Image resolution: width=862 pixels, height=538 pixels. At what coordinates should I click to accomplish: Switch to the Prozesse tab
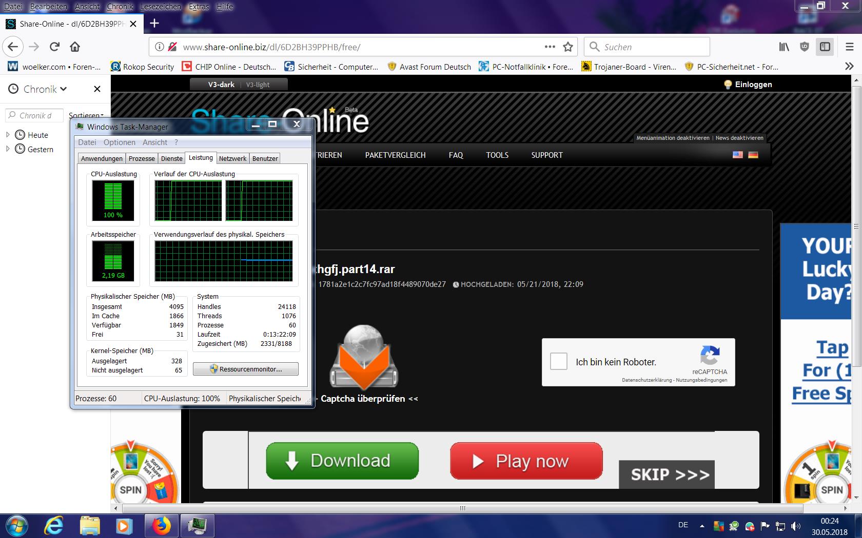pyautogui.click(x=142, y=158)
